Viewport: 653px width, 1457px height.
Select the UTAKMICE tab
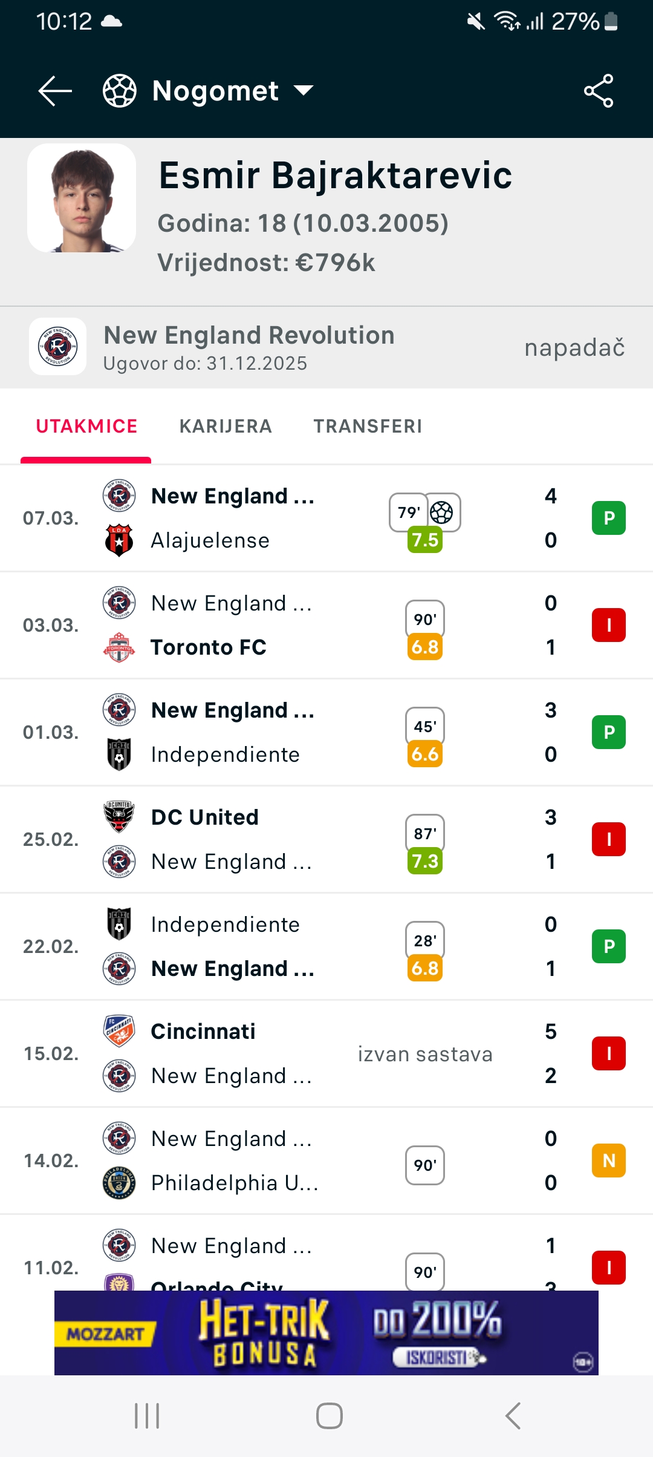(x=86, y=427)
